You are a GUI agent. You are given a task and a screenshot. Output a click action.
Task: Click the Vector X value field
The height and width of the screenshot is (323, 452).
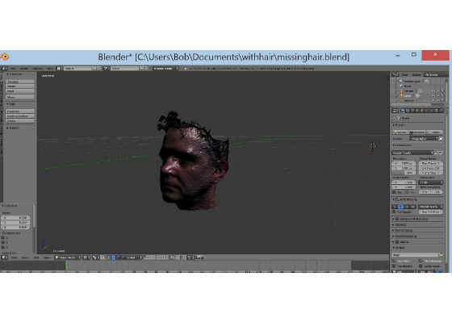pyautogui.click(x=15, y=218)
